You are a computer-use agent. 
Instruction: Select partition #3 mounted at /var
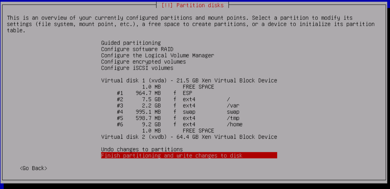tap(178, 106)
